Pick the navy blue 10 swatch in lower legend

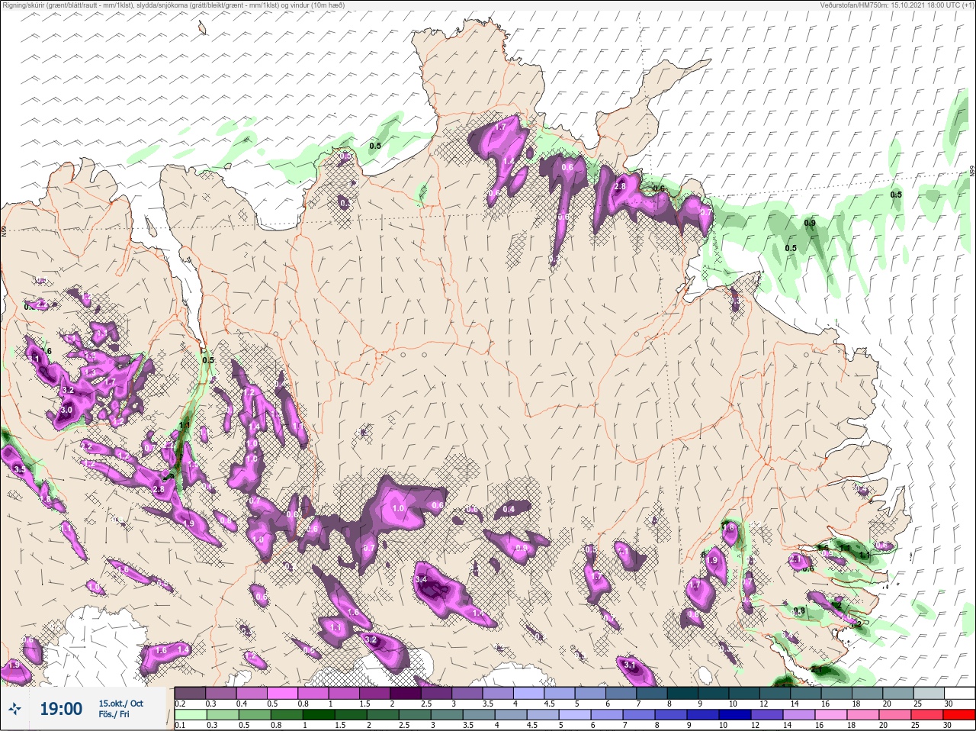click(735, 715)
